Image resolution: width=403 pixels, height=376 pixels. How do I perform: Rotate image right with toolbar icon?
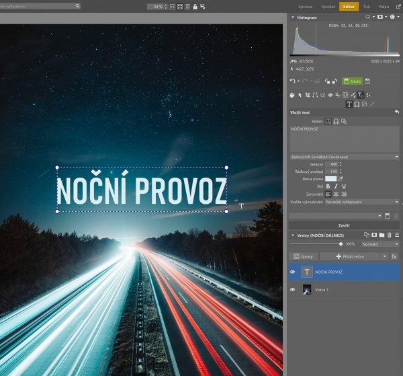tap(334, 81)
